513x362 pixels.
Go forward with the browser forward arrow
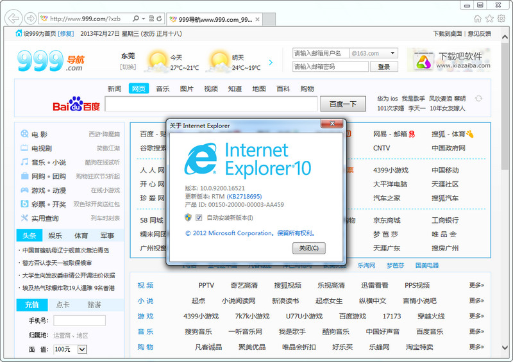pyautogui.click(x=30, y=19)
